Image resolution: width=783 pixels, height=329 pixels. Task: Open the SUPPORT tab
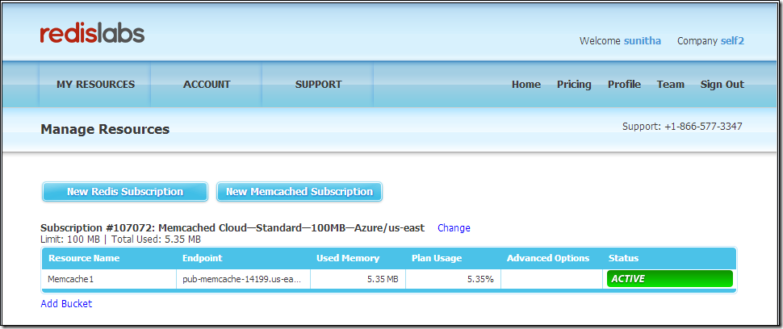point(318,84)
